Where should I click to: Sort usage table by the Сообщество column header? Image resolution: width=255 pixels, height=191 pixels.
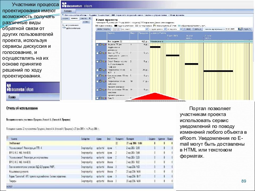(85, 139)
